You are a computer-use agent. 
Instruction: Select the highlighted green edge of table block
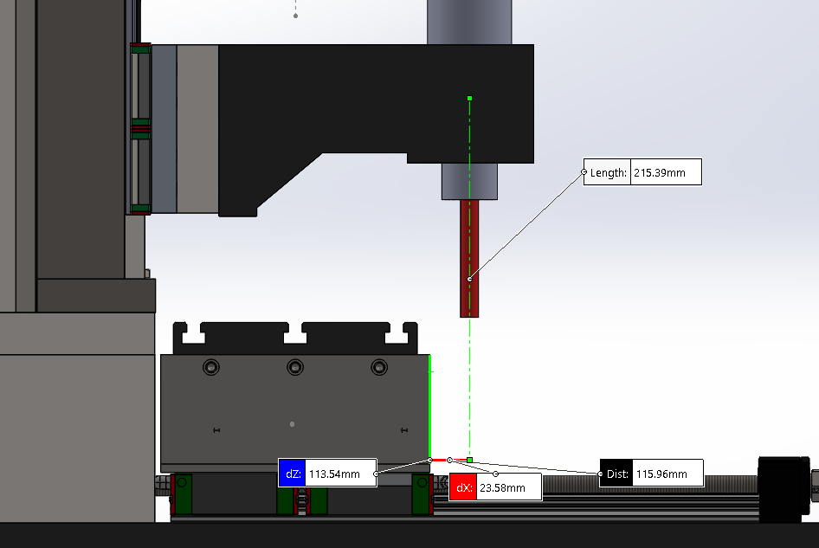pyautogui.click(x=430, y=405)
